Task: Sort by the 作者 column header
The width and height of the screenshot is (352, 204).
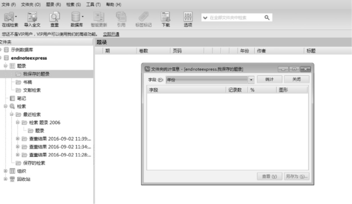Action: 279,51
